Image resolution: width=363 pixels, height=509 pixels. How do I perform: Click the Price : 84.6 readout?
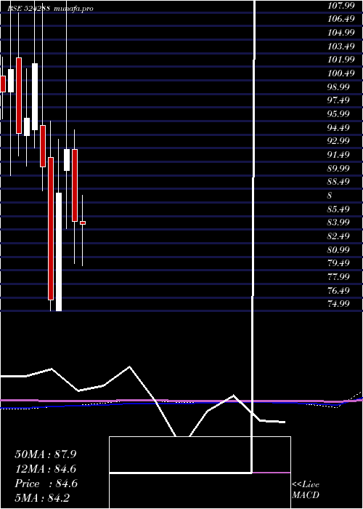tap(46, 484)
